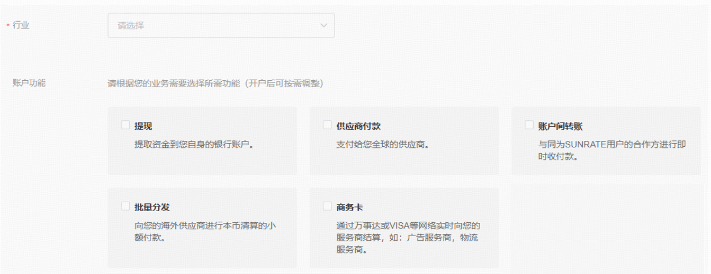
Task: Click the 商务卡 card title
Action: [x=349, y=207]
